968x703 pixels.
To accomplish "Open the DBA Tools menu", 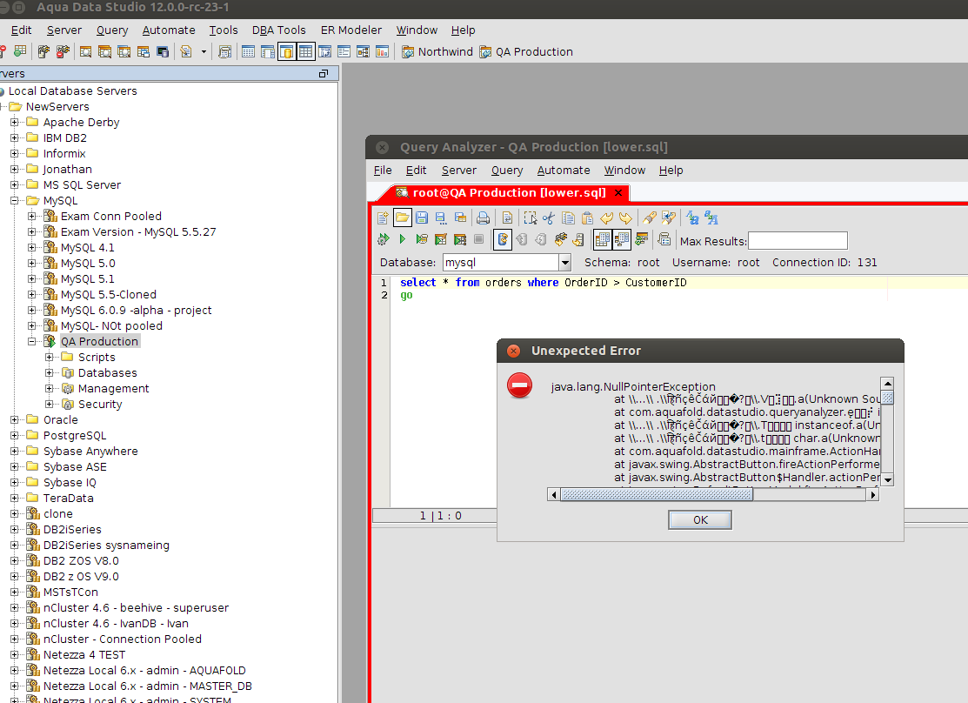I will [278, 30].
